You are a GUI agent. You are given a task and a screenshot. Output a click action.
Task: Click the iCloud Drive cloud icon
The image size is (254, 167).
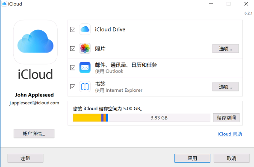85,29
